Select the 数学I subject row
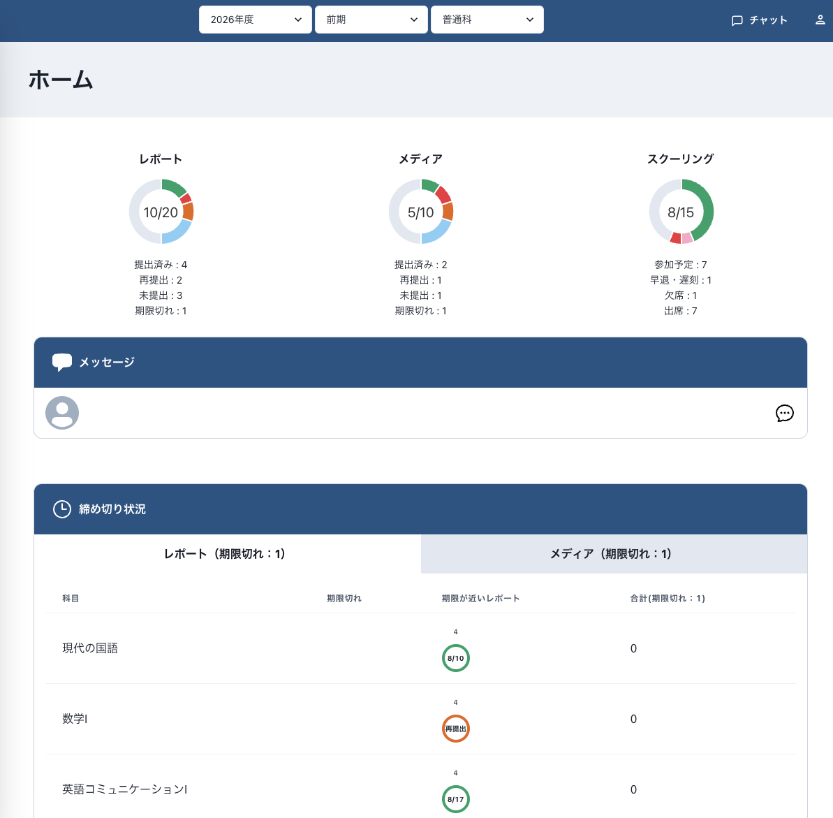 421,719
